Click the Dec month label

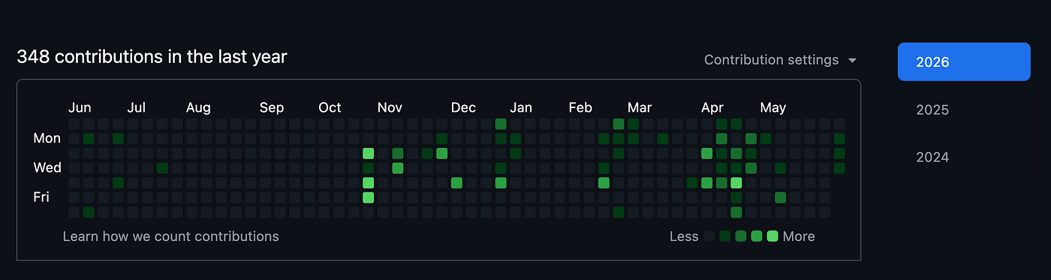(463, 107)
